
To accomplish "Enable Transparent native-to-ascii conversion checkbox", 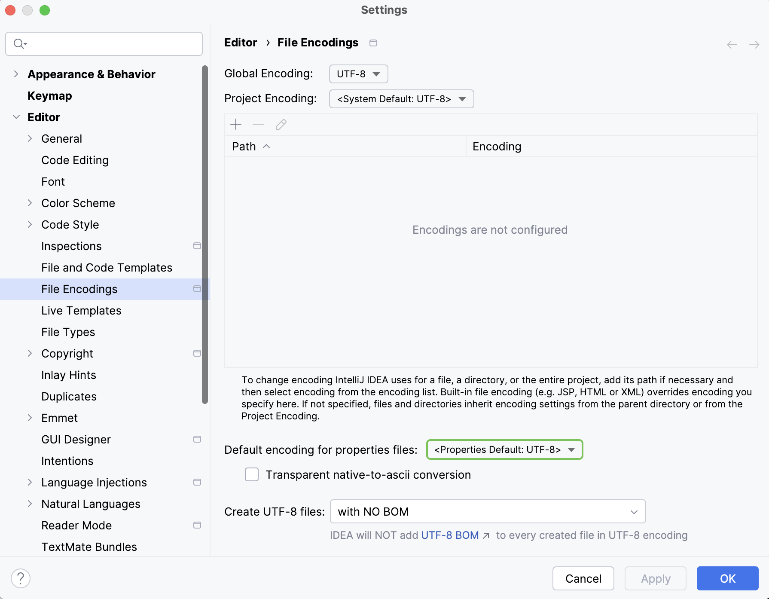I will 252,475.
